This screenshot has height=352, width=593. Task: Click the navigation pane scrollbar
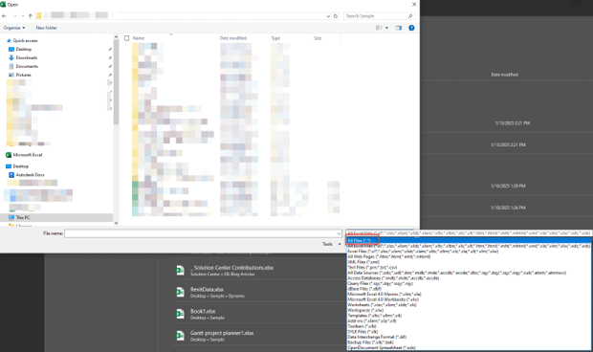click(116, 82)
